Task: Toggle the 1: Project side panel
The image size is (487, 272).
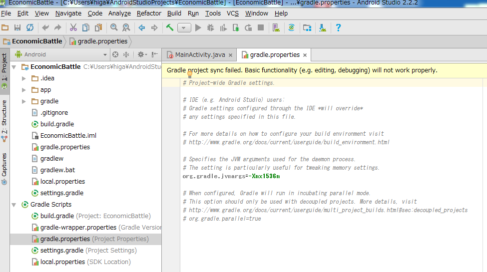Action: click(x=4, y=71)
